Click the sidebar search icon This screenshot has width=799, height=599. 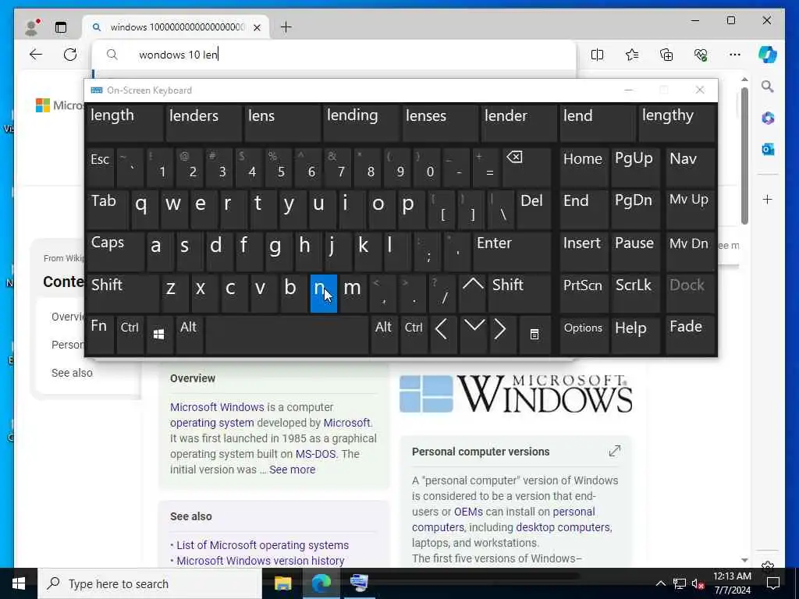coord(768,87)
